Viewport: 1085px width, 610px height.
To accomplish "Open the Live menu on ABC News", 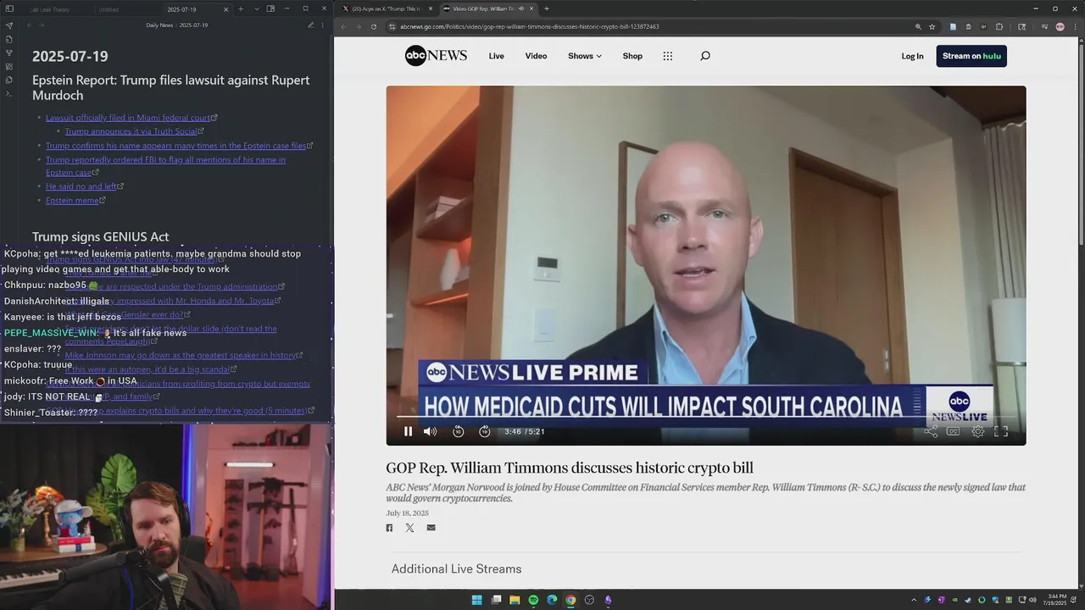I will click(497, 56).
